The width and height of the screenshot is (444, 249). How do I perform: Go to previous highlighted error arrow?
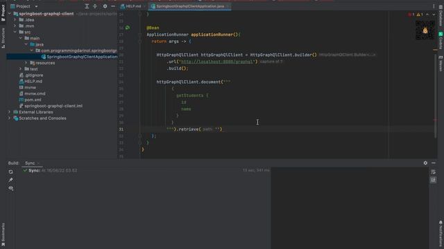427,15
